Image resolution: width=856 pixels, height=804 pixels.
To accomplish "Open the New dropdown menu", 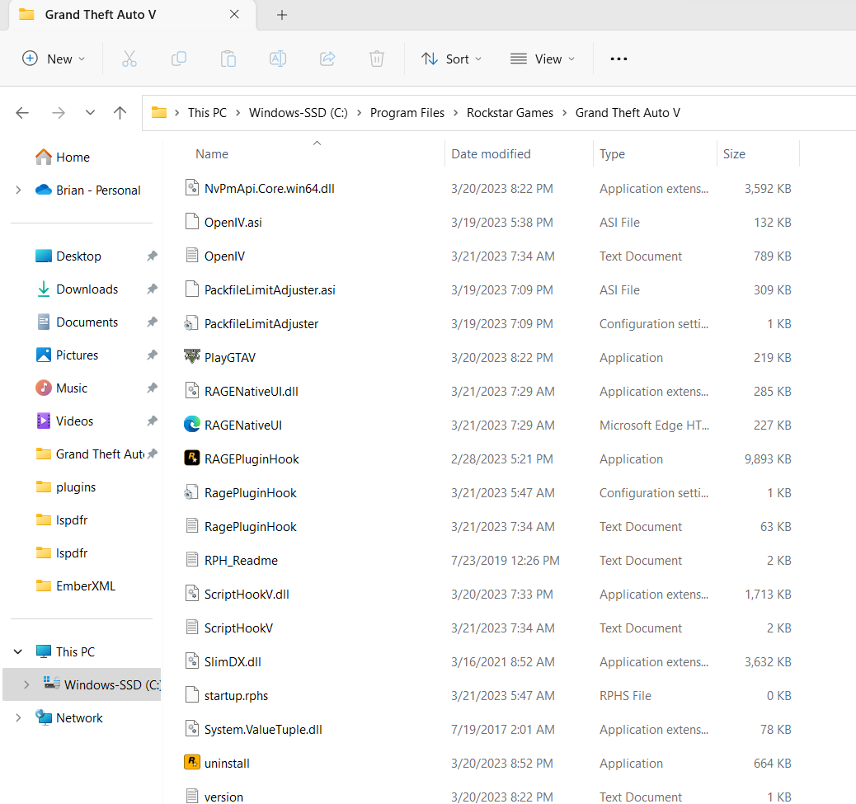I will pos(53,59).
